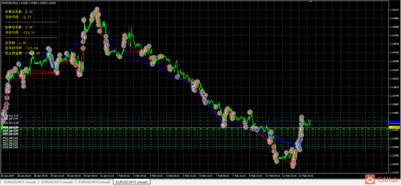This screenshot has width=401, height=186.
Task: Click the 'buy 0.15' order label
Action: coord(14,116)
